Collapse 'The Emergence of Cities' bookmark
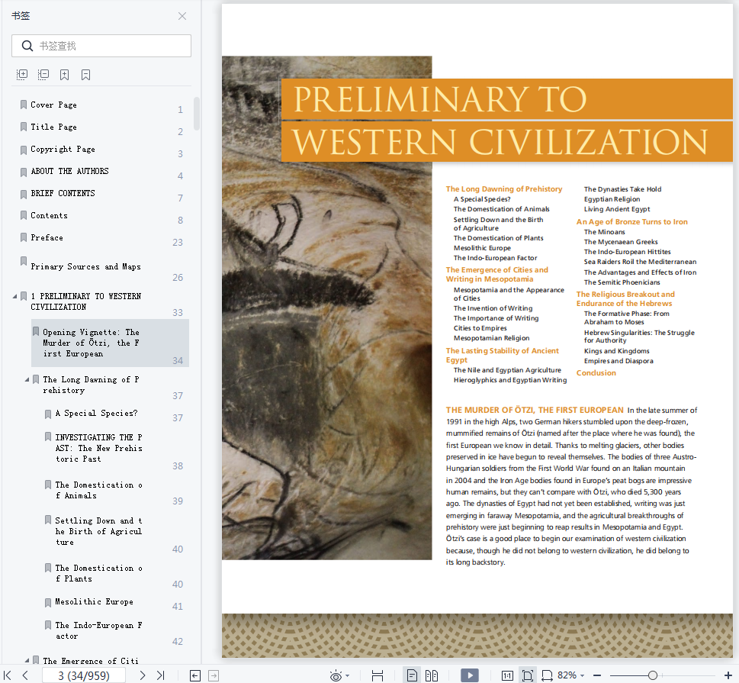The image size is (739, 683). coord(27,660)
